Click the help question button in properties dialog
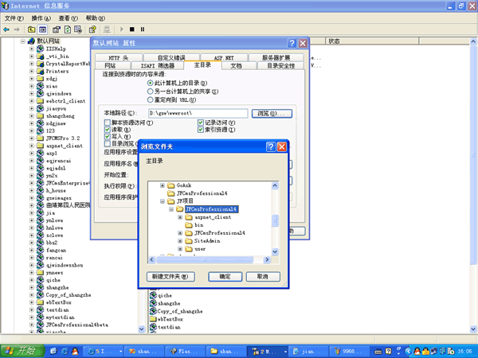 click(292, 43)
